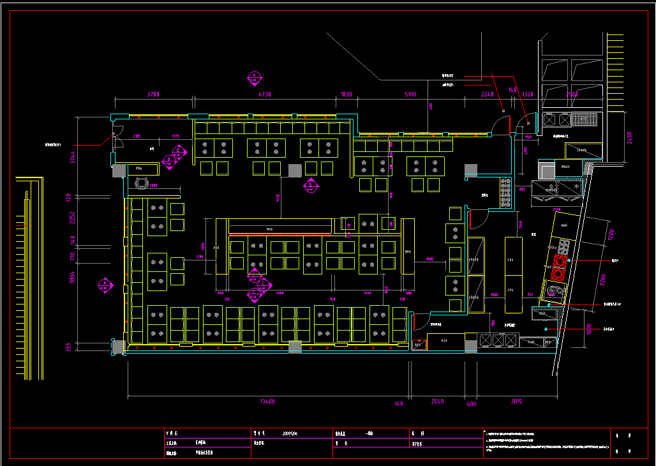Click the 5100 dimension text
The width and height of the screenshot is (656, 466).
(x=410, y=94)
